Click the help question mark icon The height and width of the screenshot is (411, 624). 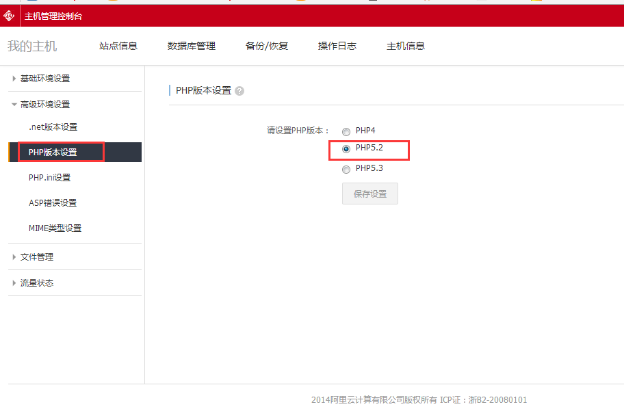coord(239,91)
